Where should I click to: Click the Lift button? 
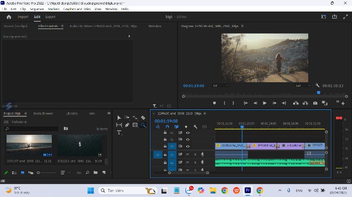(x=296, y=103)
